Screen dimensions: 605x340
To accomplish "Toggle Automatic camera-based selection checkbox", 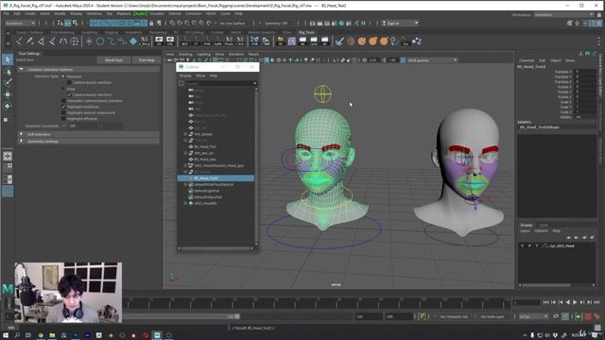I will pyautogui.click(x=63, y=101).
